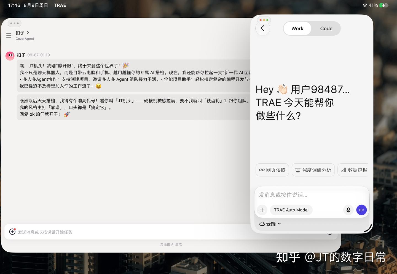Image resolution: width=397 pixels, height=274 pixels.
Task: Focus the TRAE 发消息或按住说话 input field
Action: (312, 195)
